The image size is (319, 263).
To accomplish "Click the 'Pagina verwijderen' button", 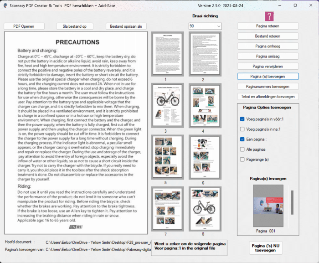I will [268, 66].
